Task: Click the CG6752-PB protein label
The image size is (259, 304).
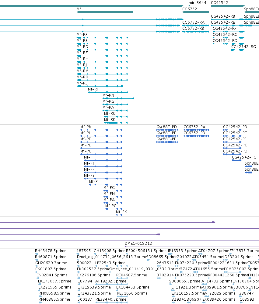Action: 194,133
